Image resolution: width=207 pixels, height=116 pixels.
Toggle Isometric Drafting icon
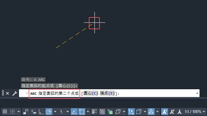click(x=61, y=112)
